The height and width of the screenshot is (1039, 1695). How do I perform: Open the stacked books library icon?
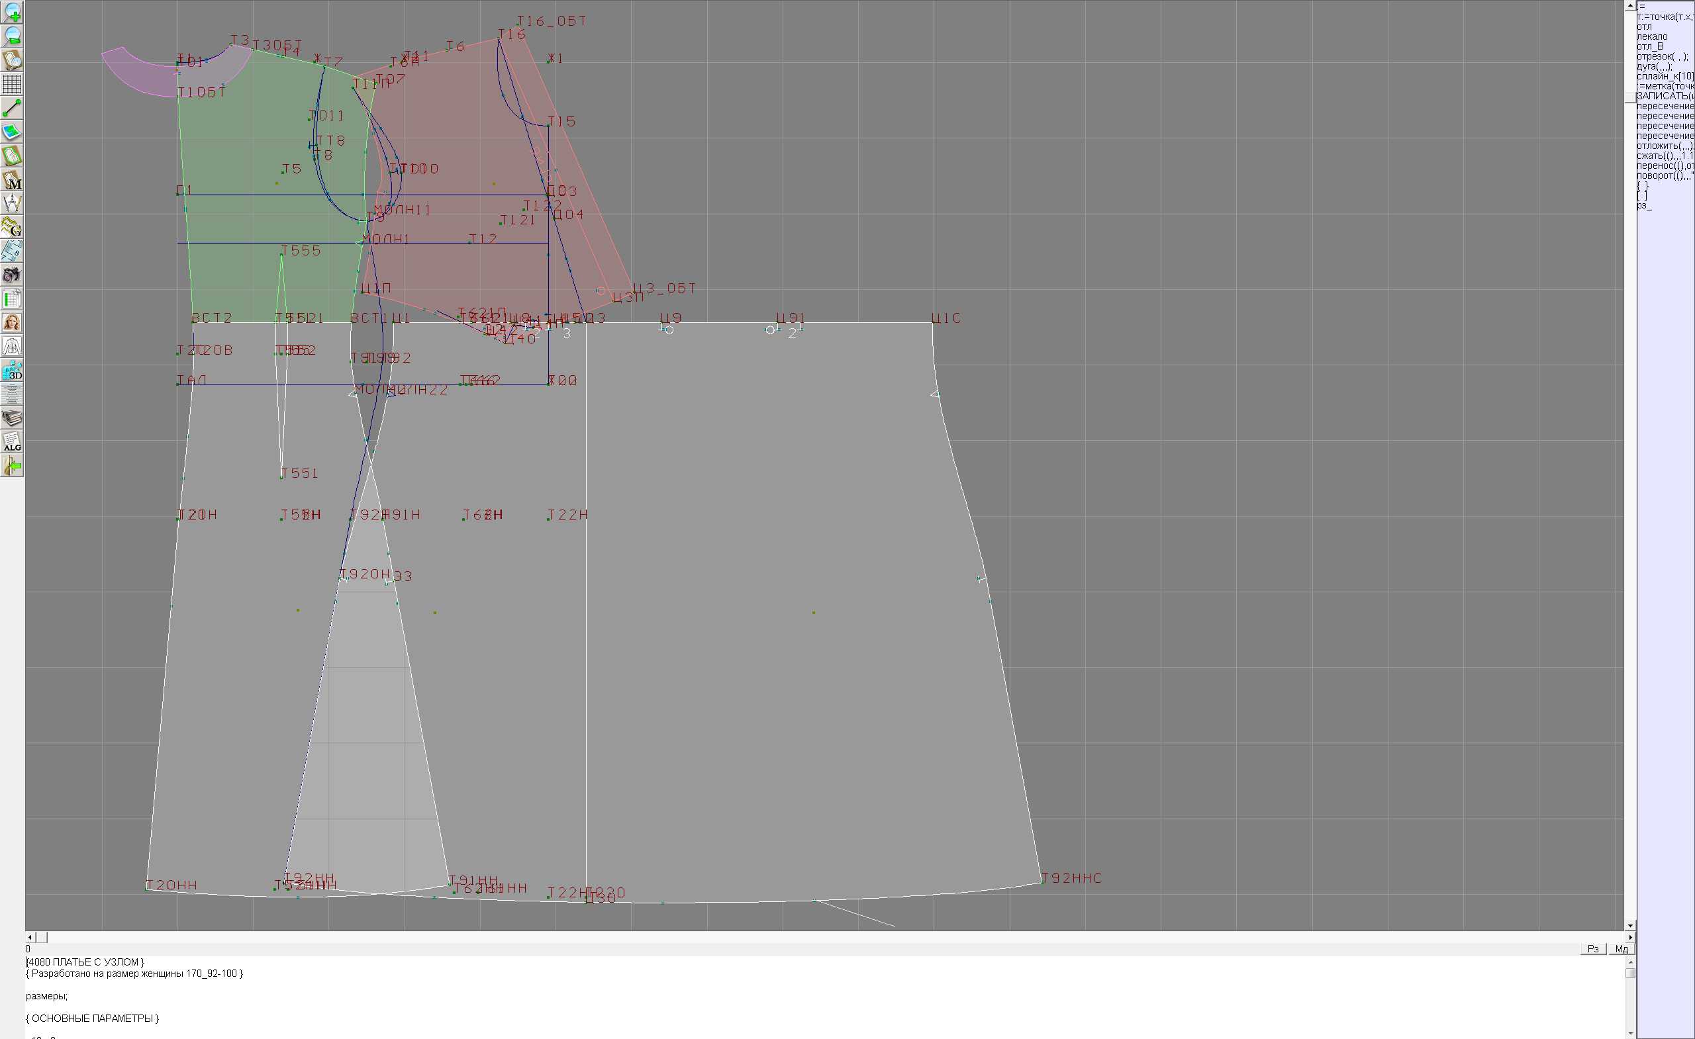[x=13, y=418]
